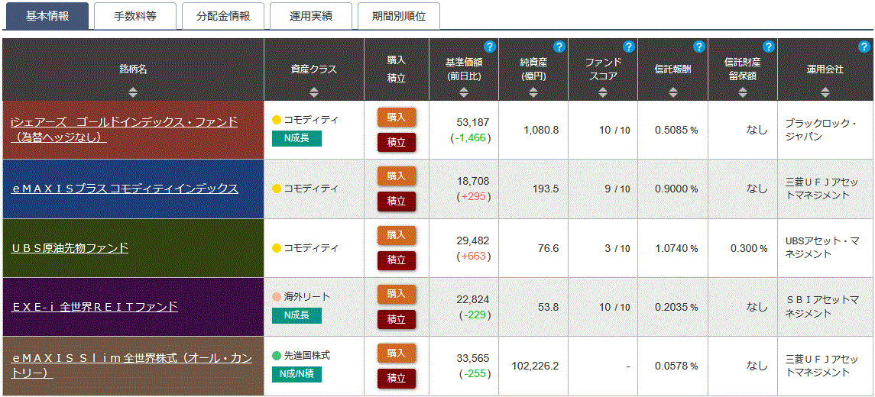This screenshot has height=397, width=875.
Task: Sort by 資産クラス column arrows
Action: pos(313,92)
